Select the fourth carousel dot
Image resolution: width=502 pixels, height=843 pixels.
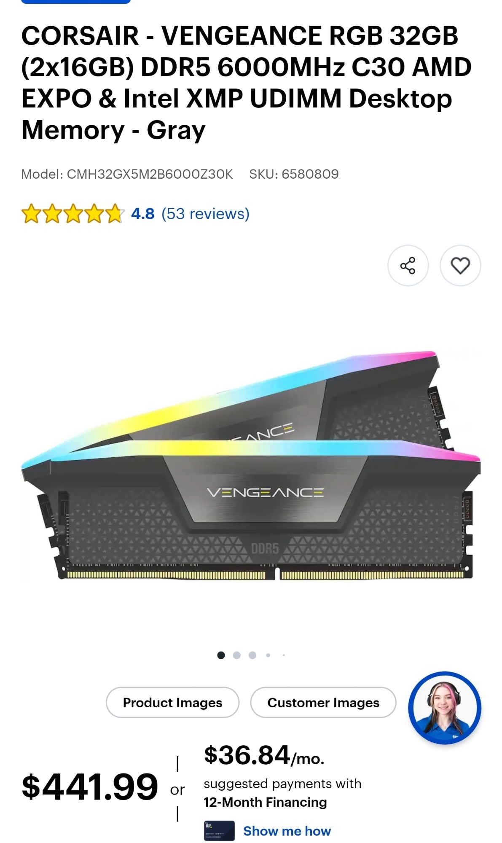coord(268,655)
